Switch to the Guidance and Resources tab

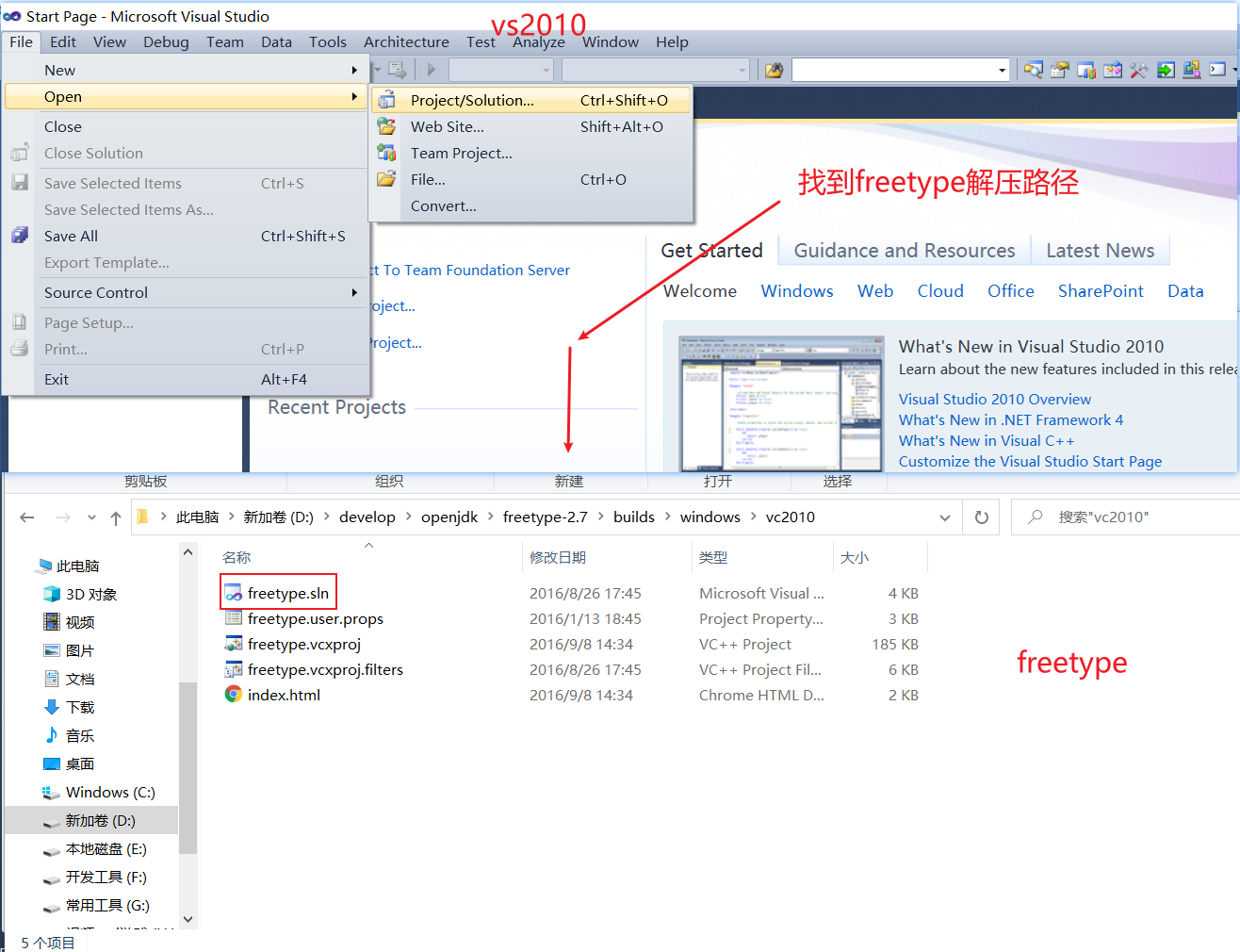pyautogui.click(x=904, y=251)
